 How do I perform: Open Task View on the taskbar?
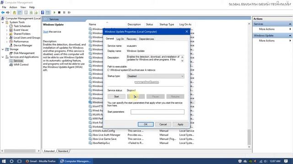pos(19,161)
